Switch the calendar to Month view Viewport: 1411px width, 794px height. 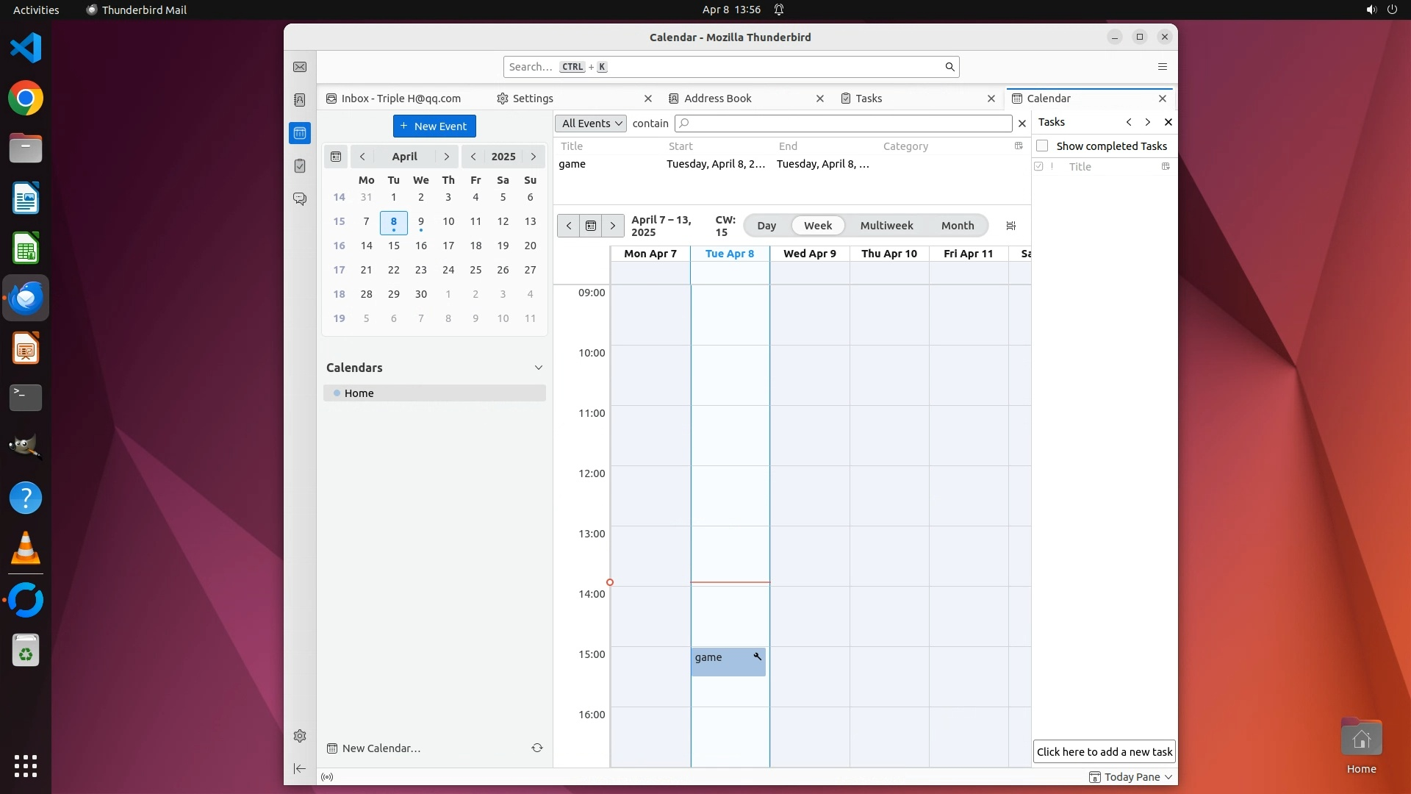957,226
